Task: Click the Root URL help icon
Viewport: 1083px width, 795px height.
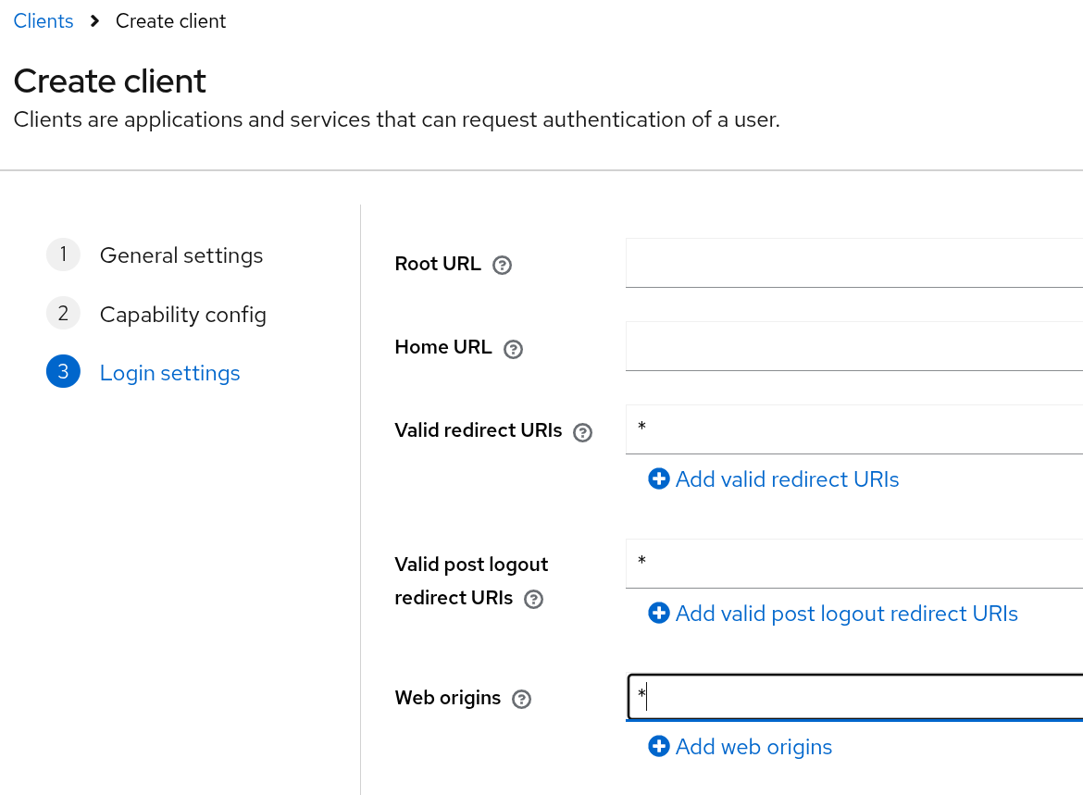Action: tap(502, 266)
